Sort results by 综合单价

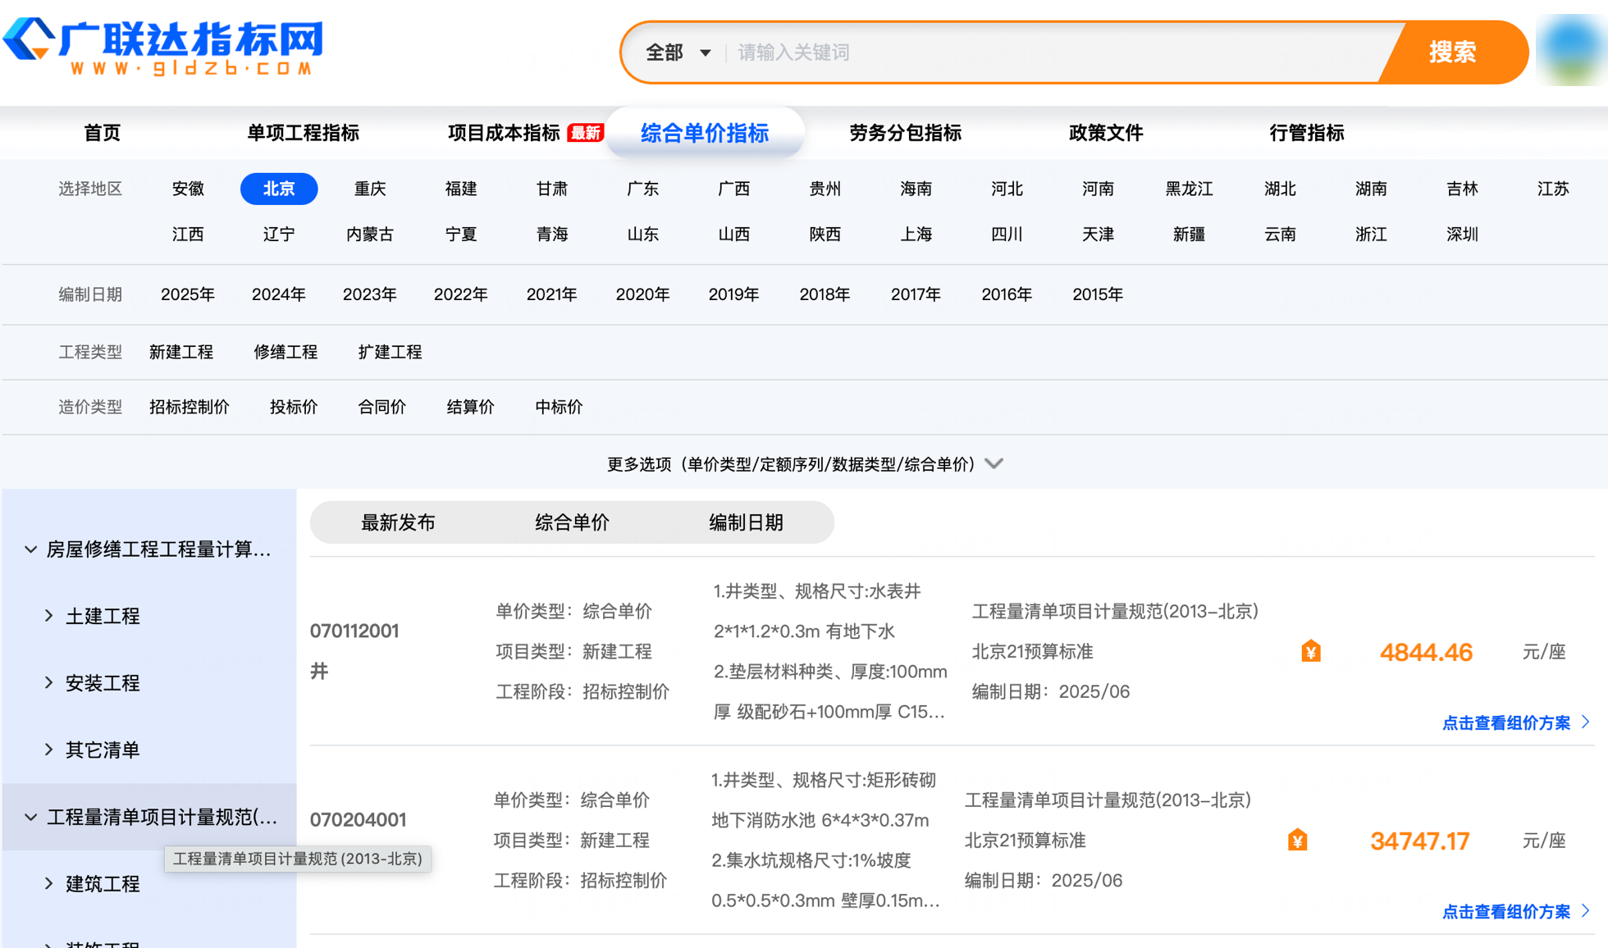tap(572, 522)
